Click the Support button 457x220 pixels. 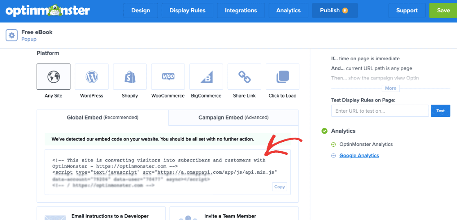click(x=407, y=11)
